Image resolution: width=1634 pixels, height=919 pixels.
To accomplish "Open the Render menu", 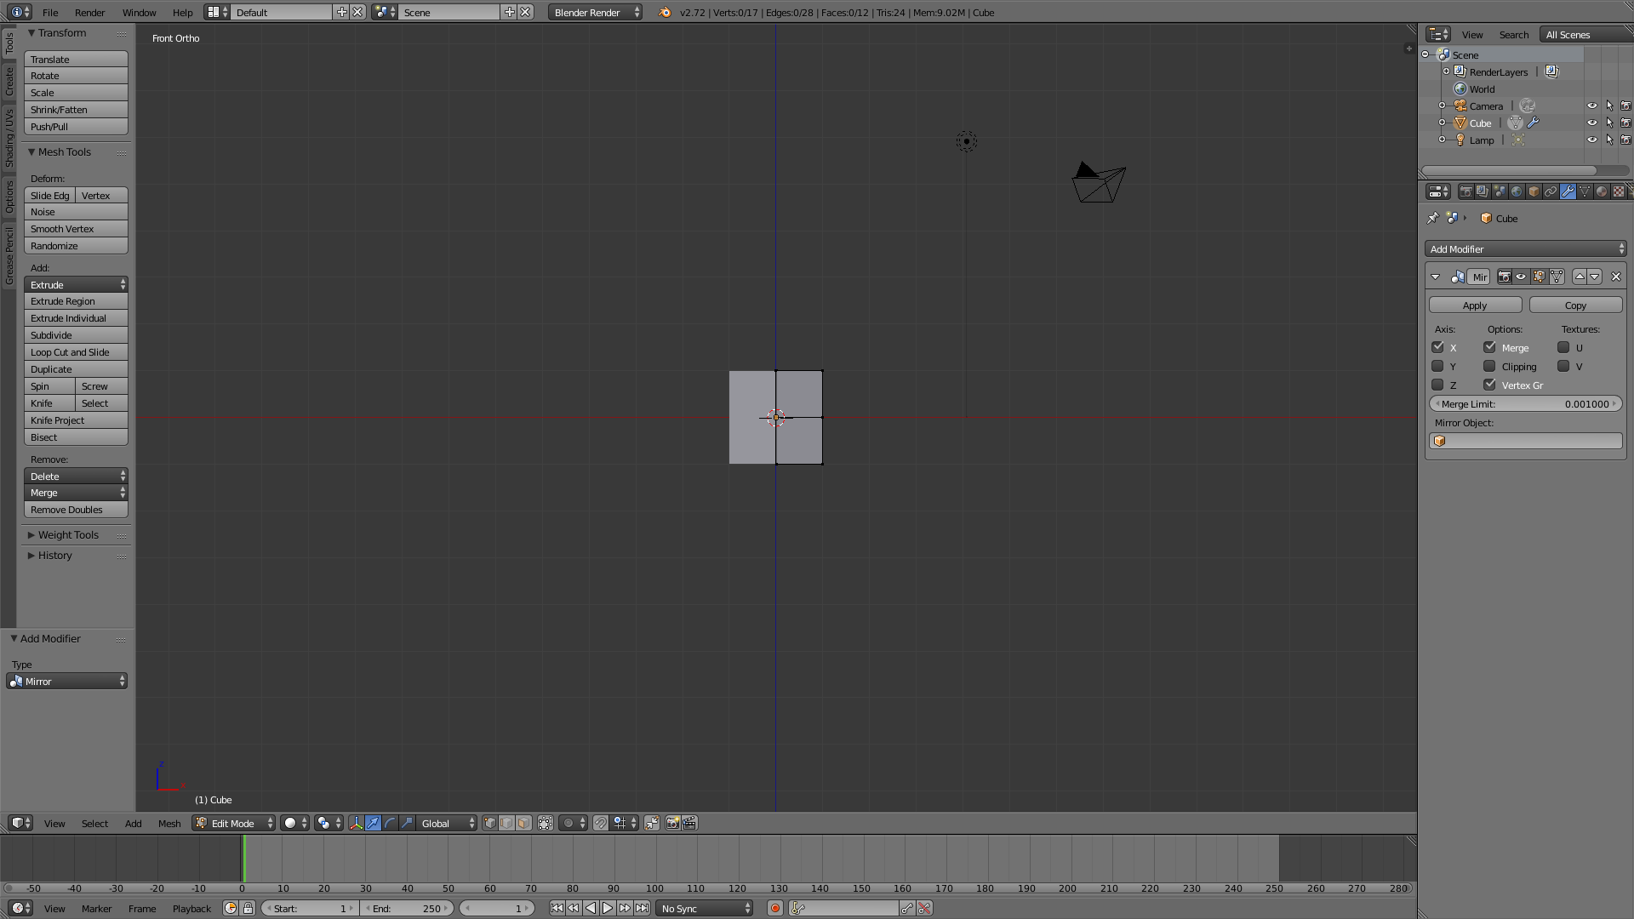I will (x=89, y=13).
